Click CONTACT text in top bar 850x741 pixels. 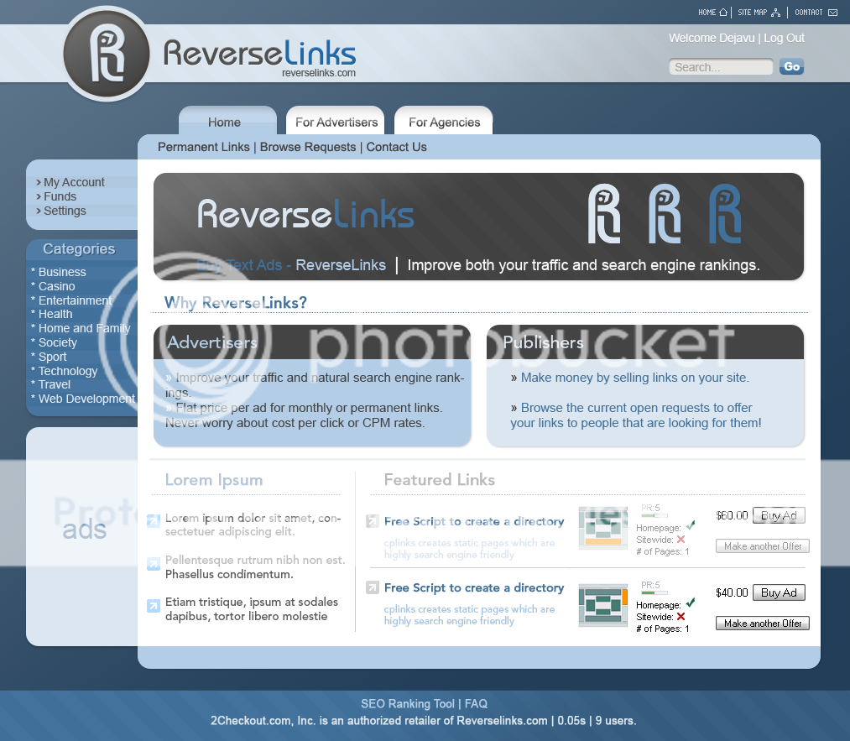point(809,12)
